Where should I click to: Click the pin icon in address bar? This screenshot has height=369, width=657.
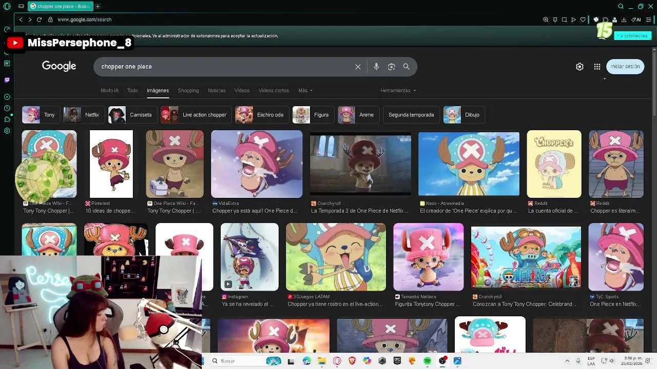point(555,19)
